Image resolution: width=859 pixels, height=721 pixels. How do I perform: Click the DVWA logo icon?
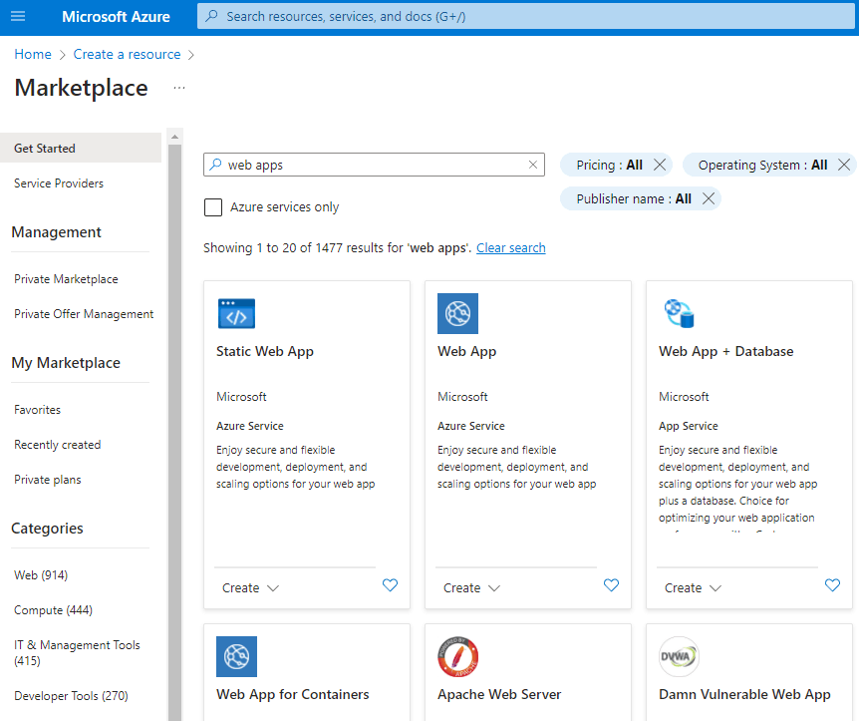coord(680,656)
